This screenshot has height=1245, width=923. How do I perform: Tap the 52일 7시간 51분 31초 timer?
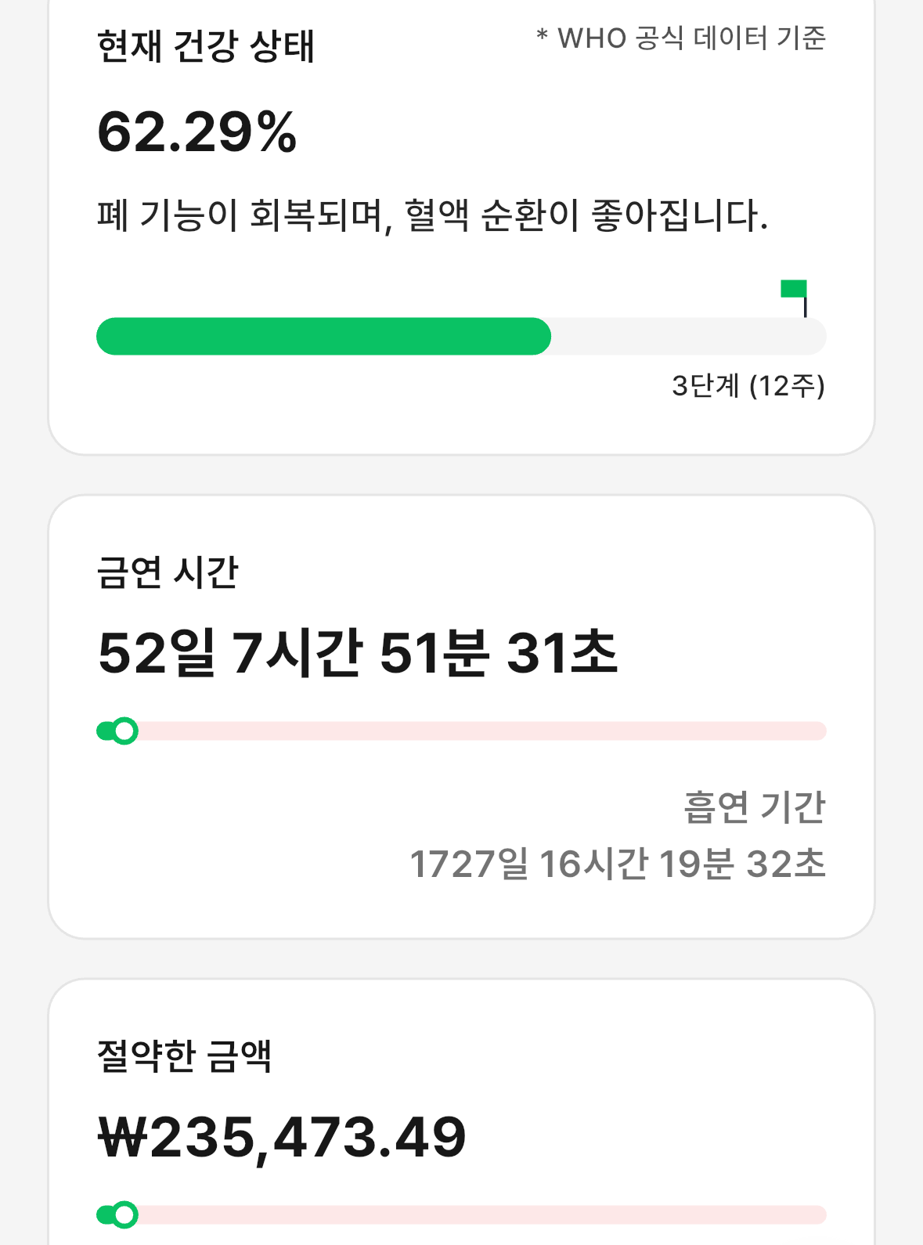pyautogui.click(x=358, y=653)
